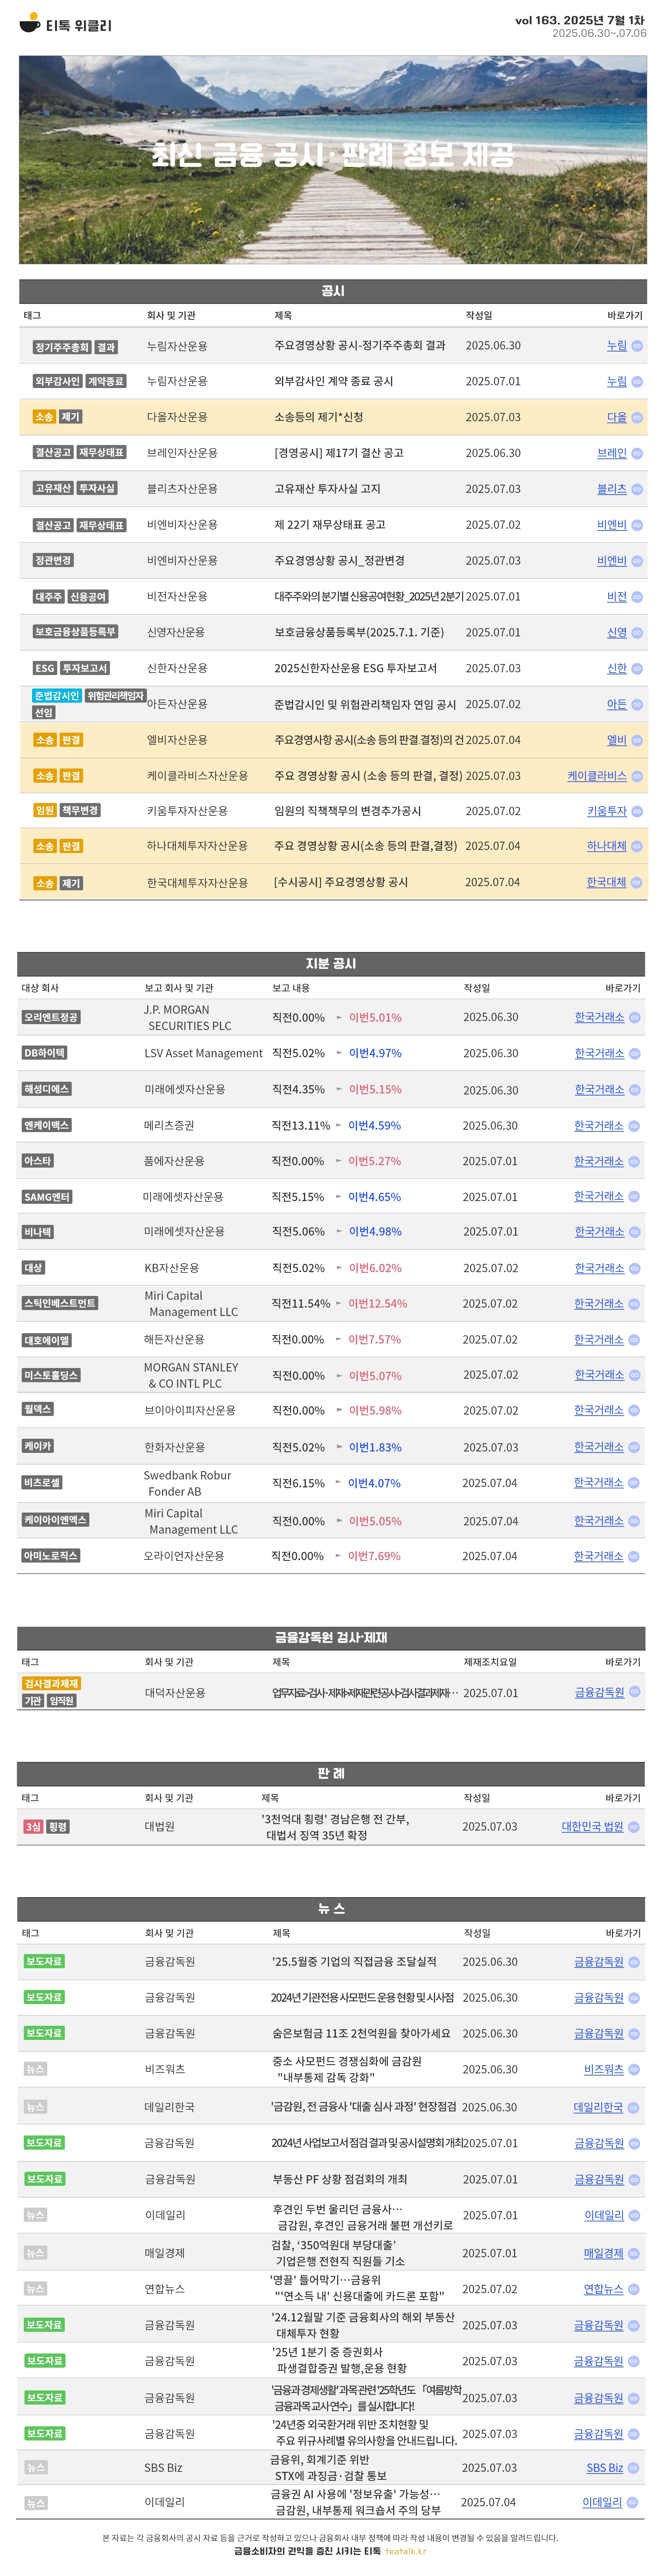The image size is (662, 2576).
Task: Click the link icon beside 신한
Action: [637, 669]
